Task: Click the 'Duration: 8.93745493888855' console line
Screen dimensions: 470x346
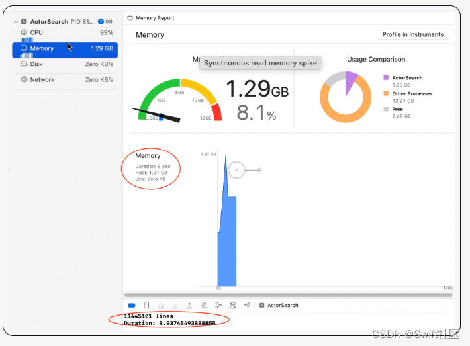Action: pyautogui.click(x=169, y=324)
